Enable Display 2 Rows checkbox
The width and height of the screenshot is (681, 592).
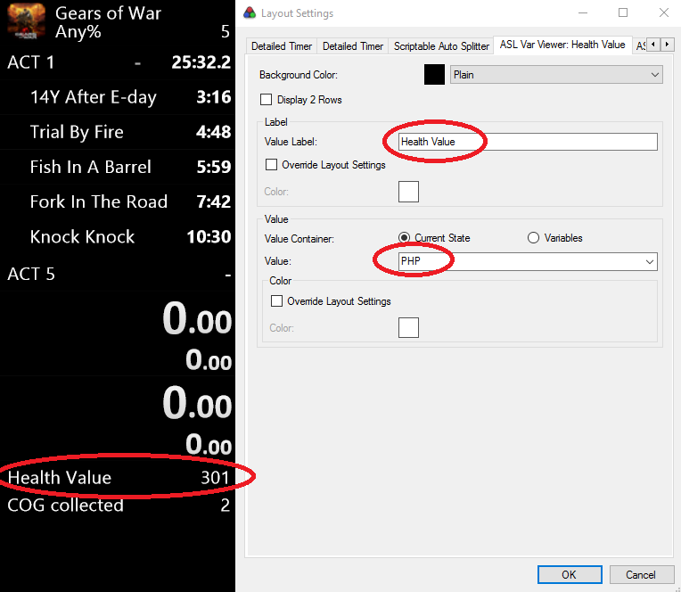tap(266, 100)
